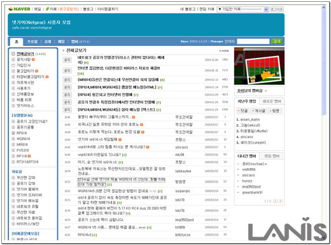
Task: Open the 채팅 tab
Action: pos(61,41)
